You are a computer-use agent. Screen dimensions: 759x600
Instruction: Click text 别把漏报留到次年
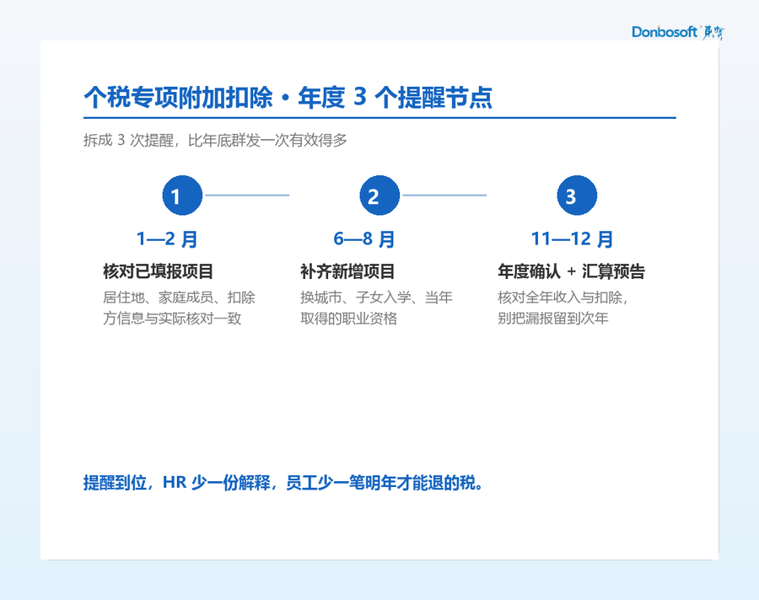click(552, 319)
